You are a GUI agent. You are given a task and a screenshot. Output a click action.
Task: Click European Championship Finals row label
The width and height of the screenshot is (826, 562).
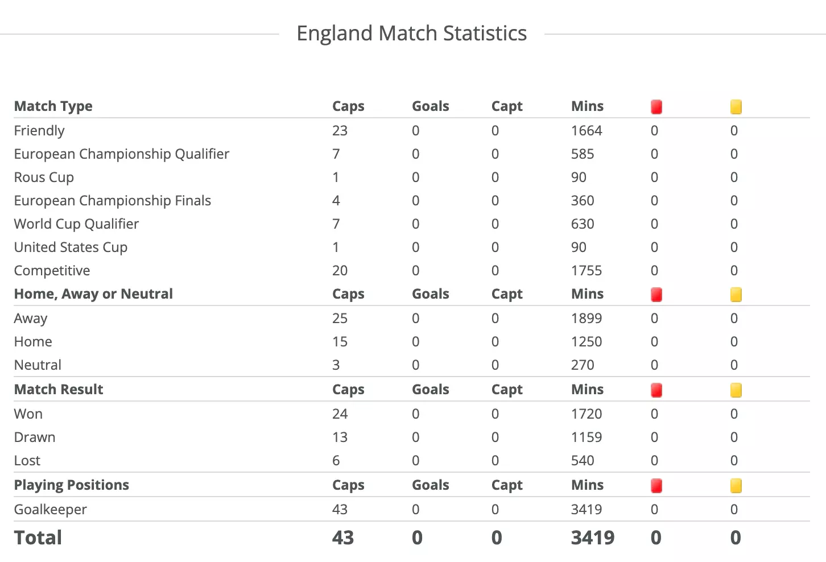tap(113, 201)
